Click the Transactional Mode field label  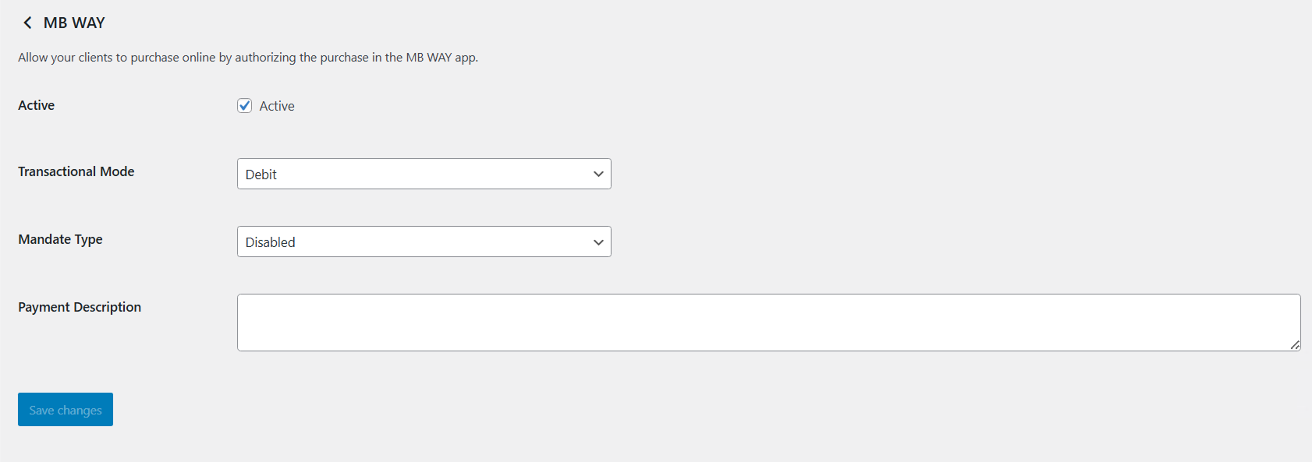[76, 171]
